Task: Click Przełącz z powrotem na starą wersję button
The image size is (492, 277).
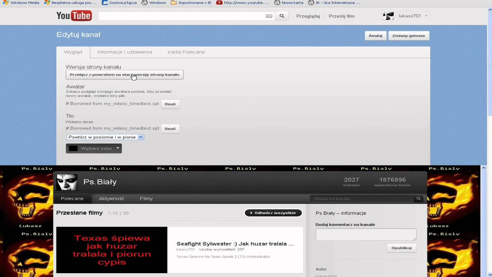Action: tap(125, 75)
